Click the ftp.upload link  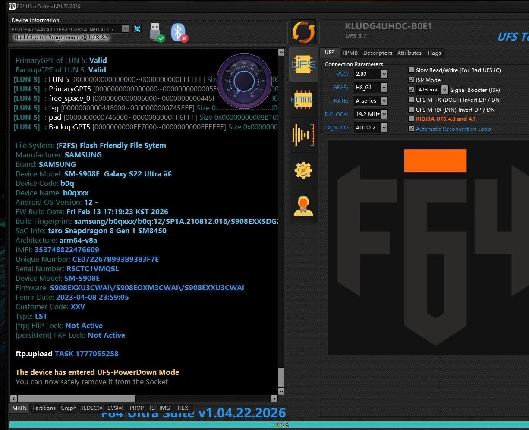pyautogui.click(x=34, y=354)
